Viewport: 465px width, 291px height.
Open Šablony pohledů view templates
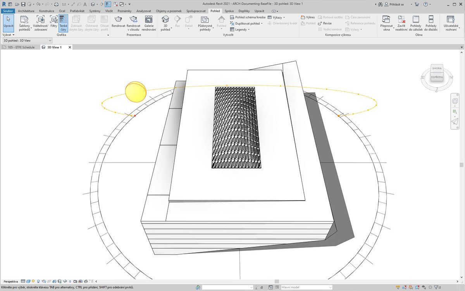coord(24,23)
